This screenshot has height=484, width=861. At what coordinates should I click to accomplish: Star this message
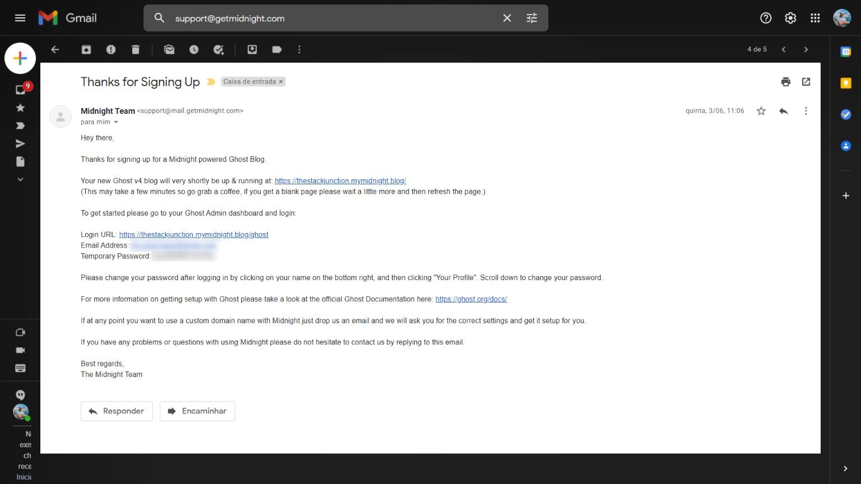pos(761,111)
